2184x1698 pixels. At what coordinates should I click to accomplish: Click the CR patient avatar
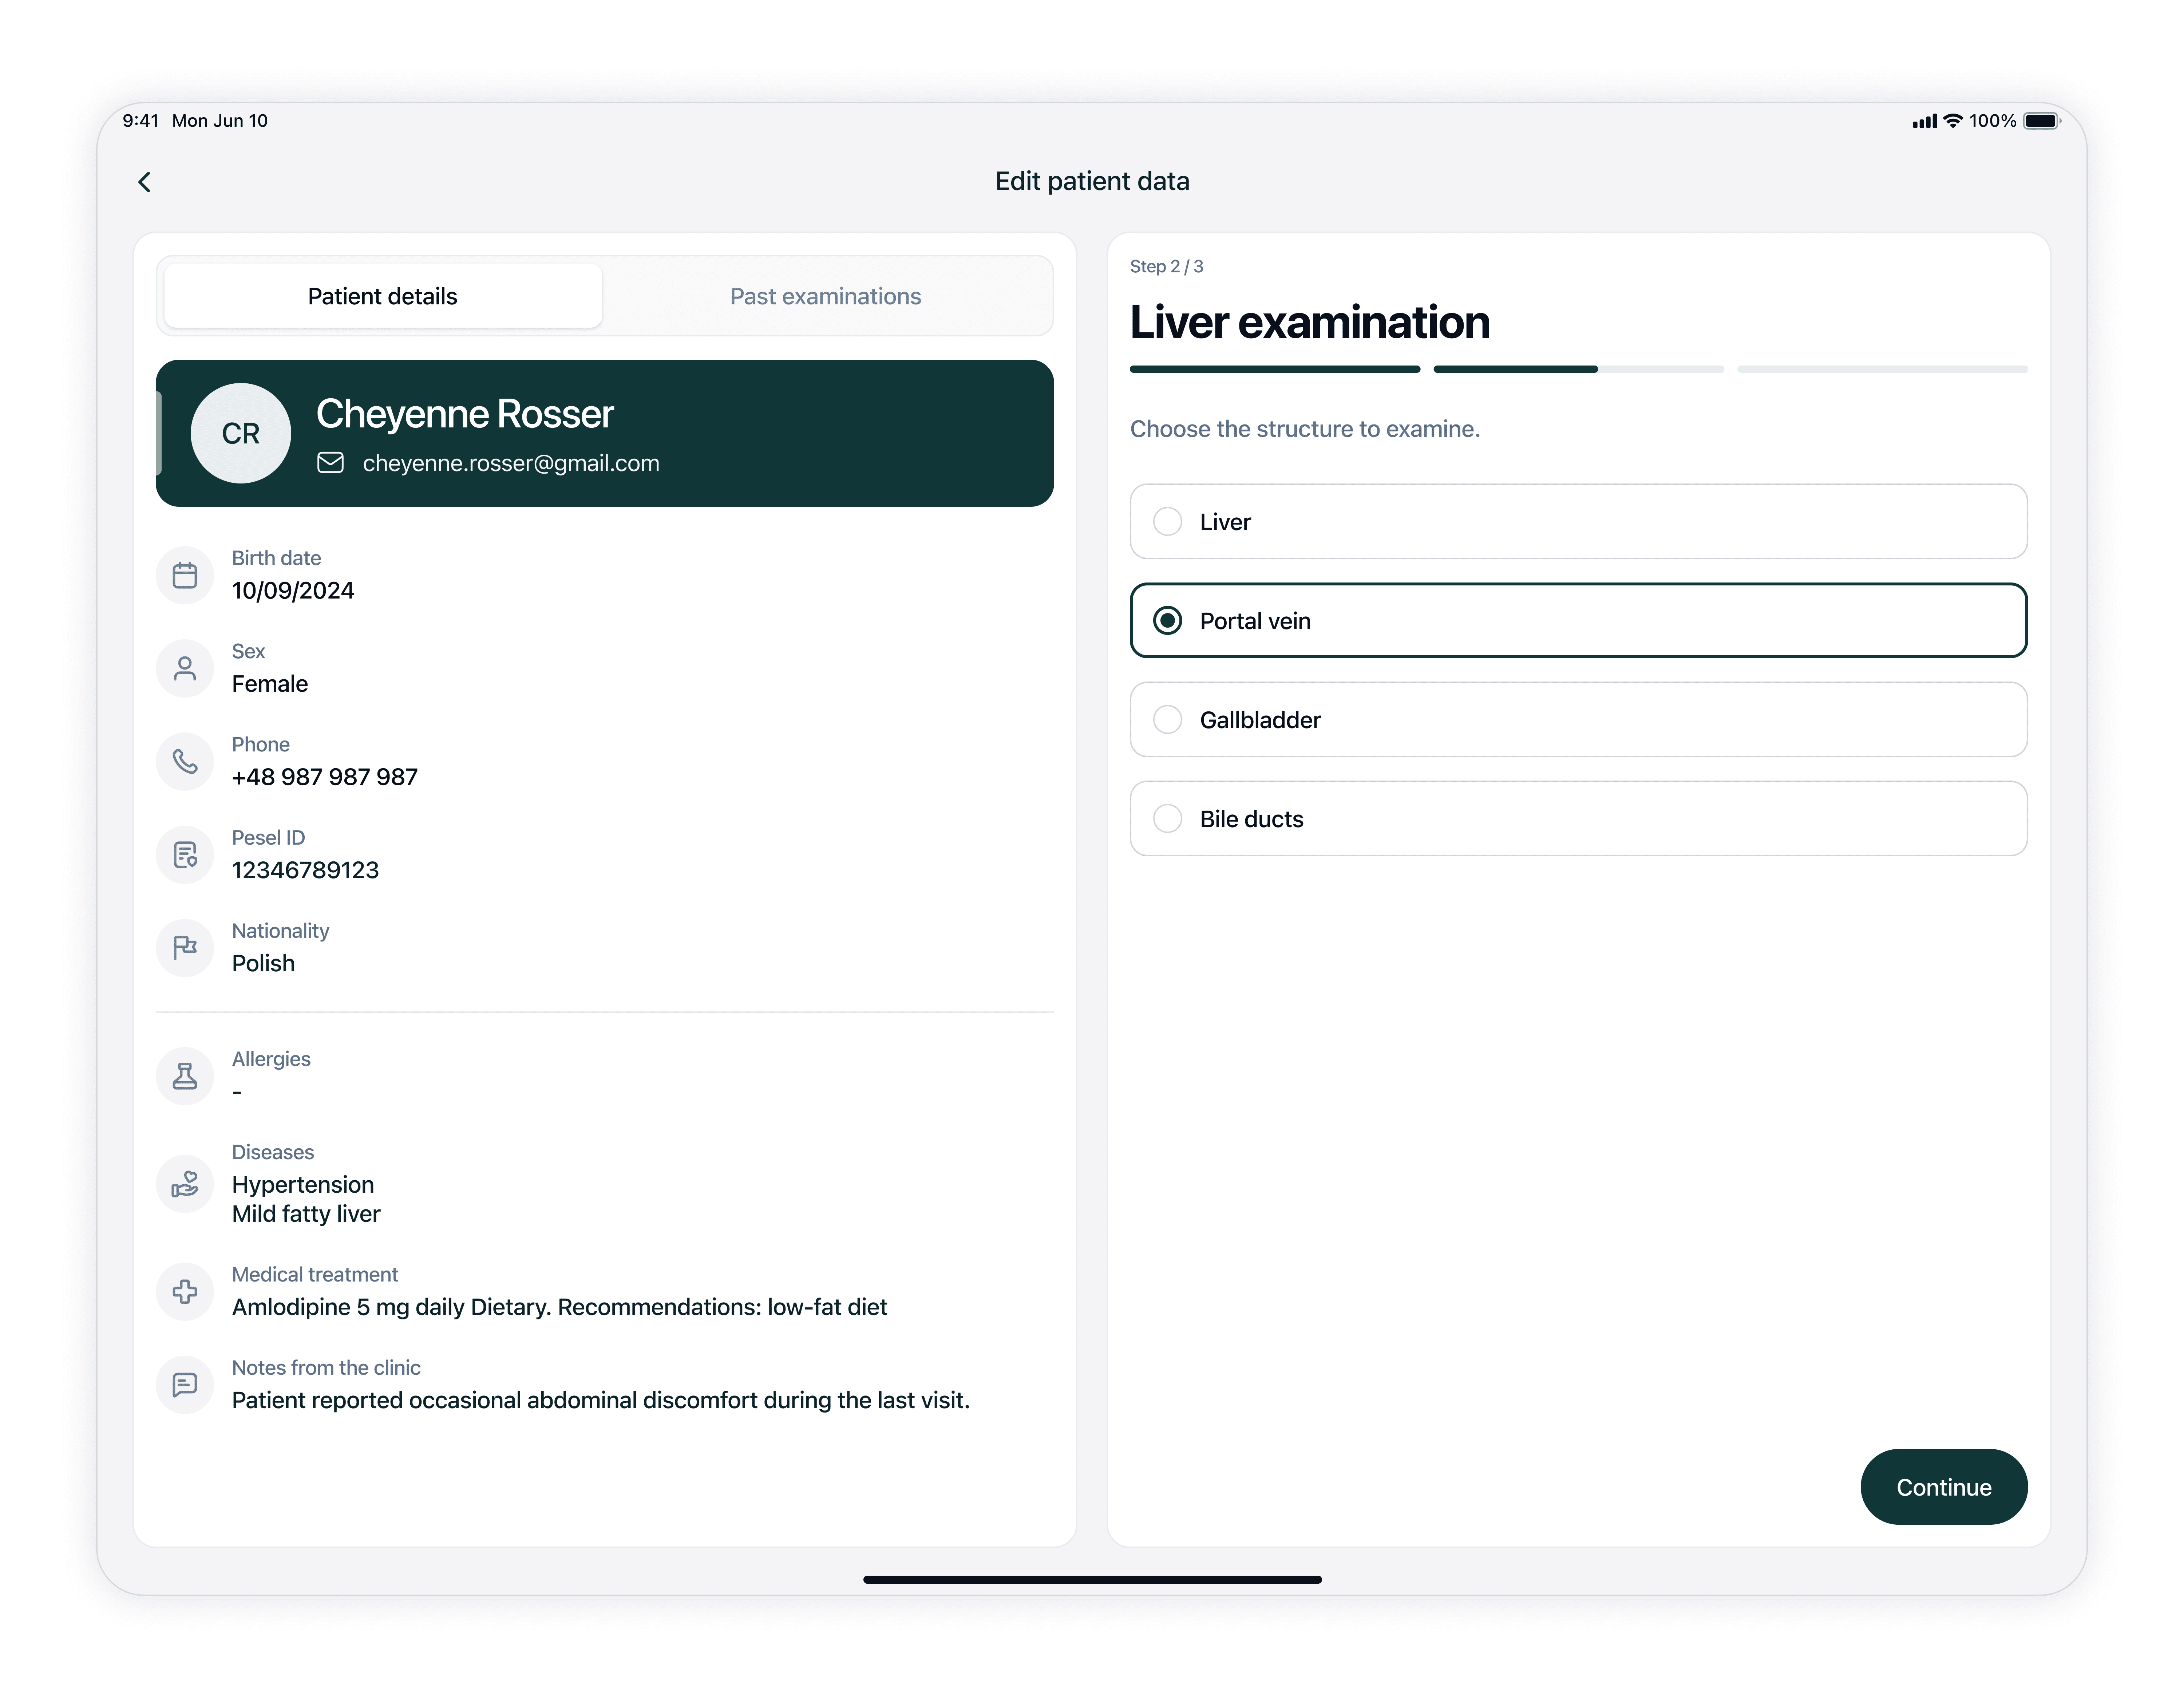click(x=240, y=433)
